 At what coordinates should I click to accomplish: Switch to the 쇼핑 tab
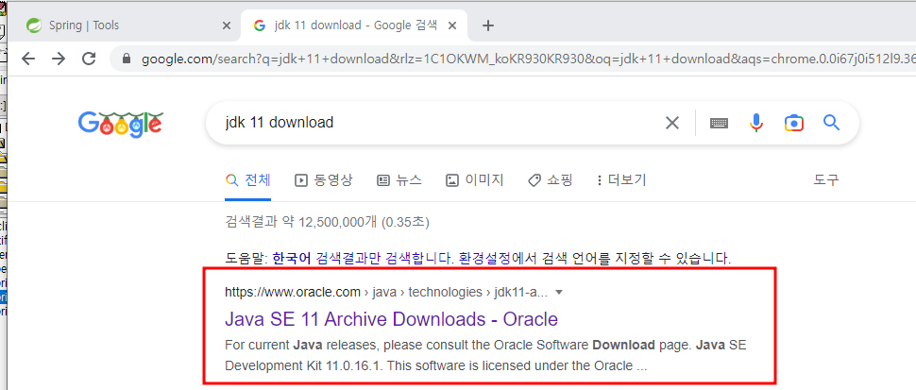click(550, 179)
